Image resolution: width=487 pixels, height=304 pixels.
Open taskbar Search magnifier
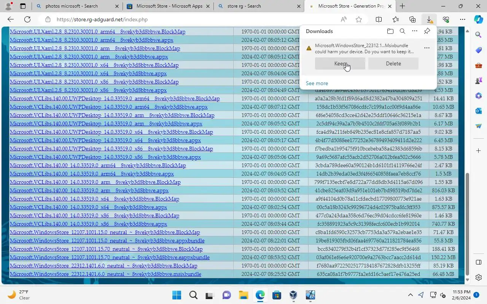[193, 295]
